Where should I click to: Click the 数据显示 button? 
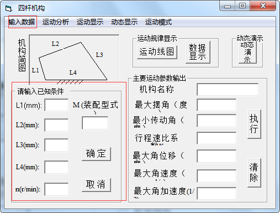click(x=198, y=52)
